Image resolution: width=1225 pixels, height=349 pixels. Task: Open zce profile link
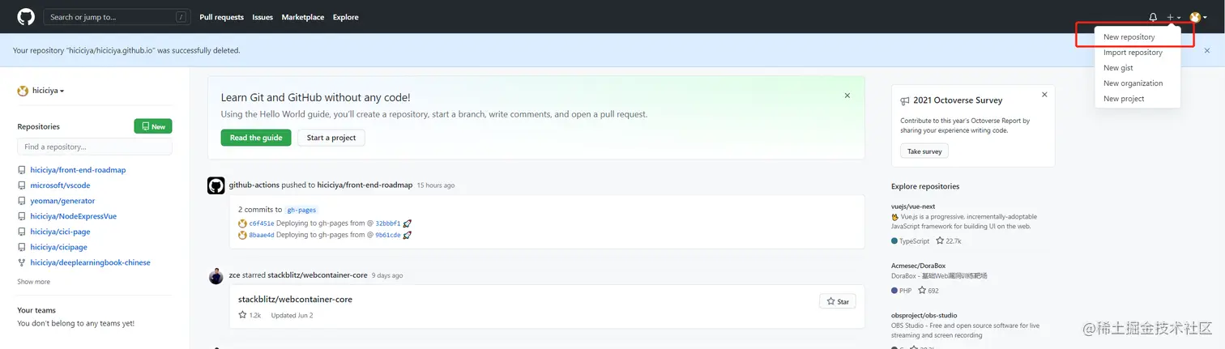pyautogui.click(x=234, y=275)
